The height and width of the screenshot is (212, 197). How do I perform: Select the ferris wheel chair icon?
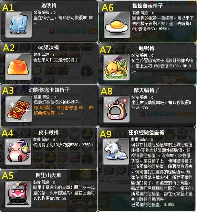point(116,109)
